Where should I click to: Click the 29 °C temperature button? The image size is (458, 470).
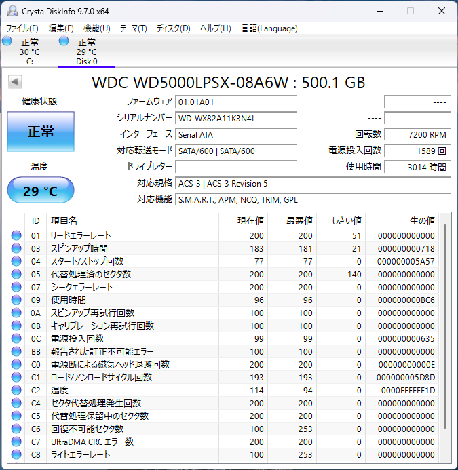[x=41, y=190]
